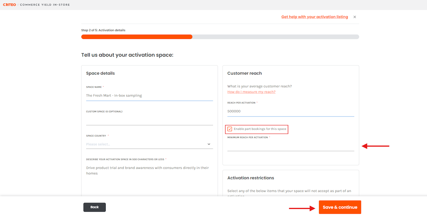Click the 'Commerce Yield In-Store' header title
The height and width of the screenshot is (217, 427).
click(45, 5)
